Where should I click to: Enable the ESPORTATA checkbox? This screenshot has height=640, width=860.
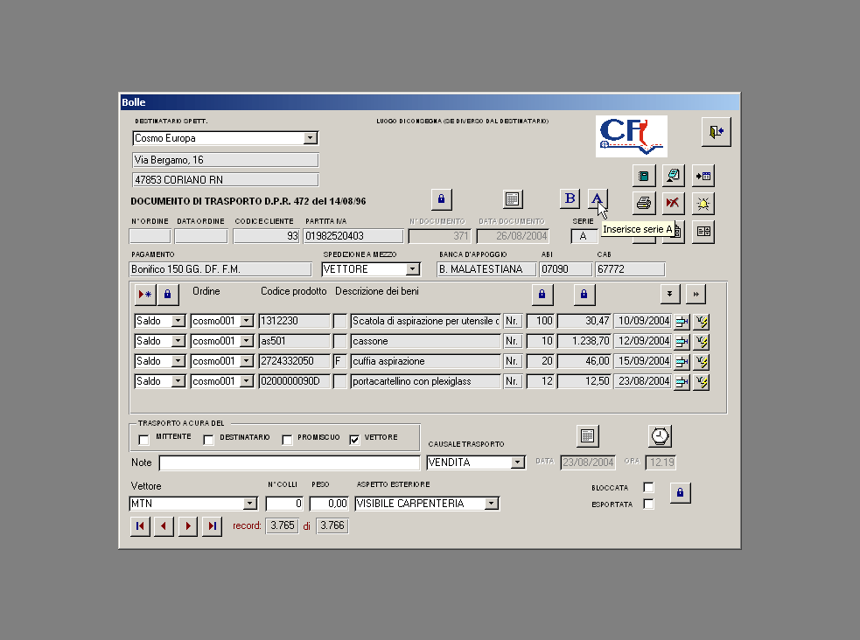[x=648, y=504]
